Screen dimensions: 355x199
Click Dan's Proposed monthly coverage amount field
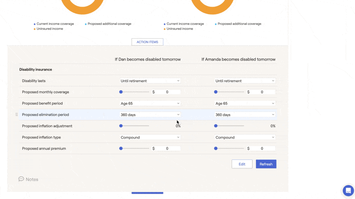point(168,92)
